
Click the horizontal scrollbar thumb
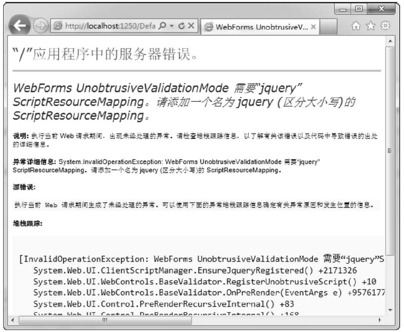(x=105, y=320)
